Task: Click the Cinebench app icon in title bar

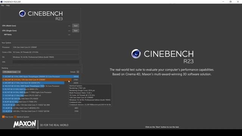Action: coord(2,2)
